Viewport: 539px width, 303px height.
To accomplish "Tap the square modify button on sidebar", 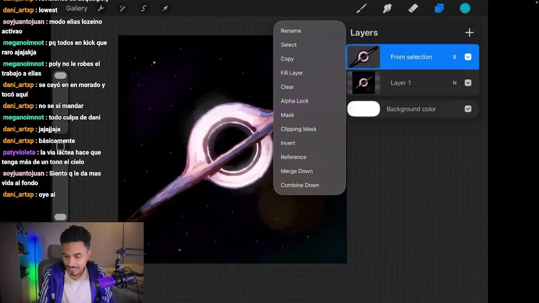I will 61,146.
